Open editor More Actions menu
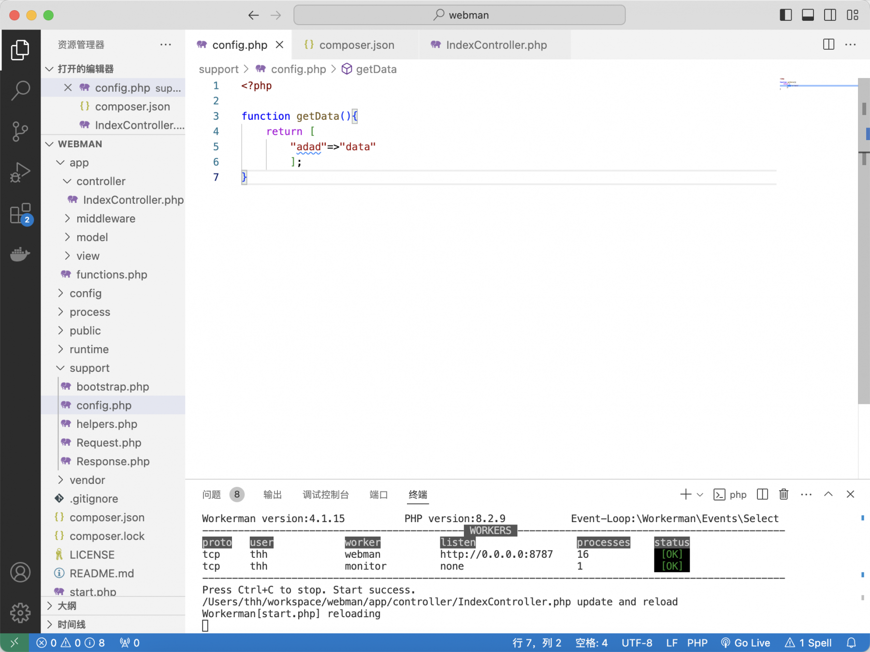870x652 pixels. 850,44
